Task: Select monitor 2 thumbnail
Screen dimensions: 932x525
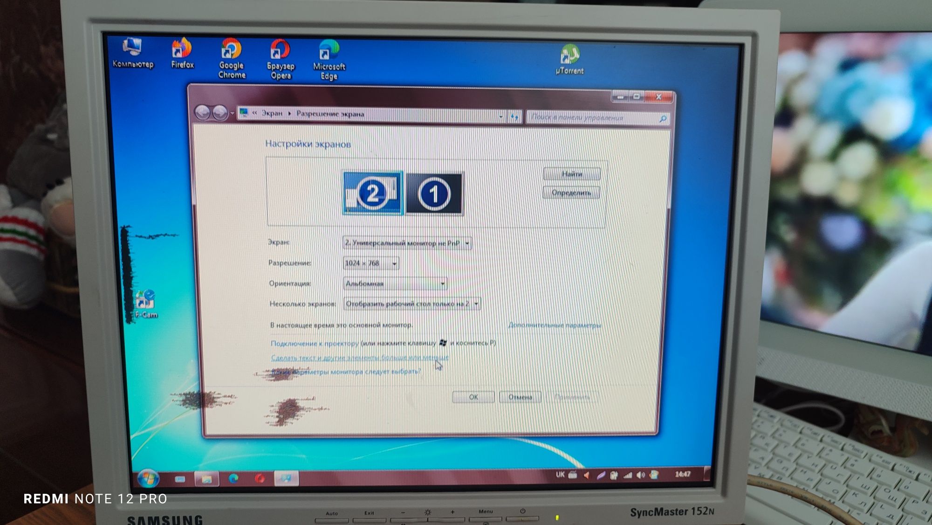Action: (373, 193)
